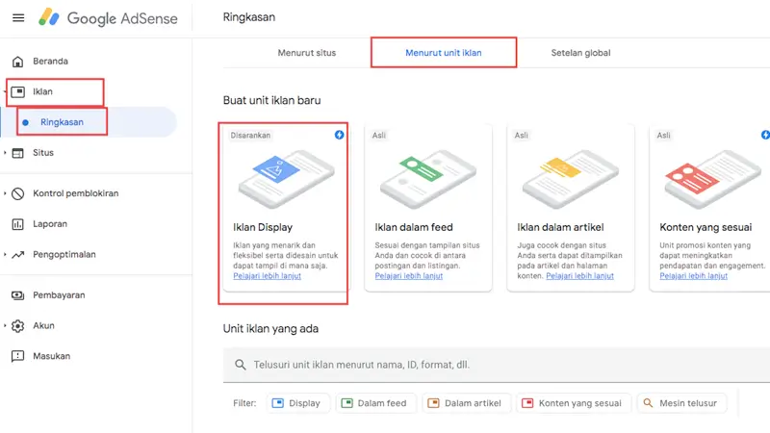Expand the Akun section arrow
This screenshot has height=433, width=770.
pyautogui.click(x=5, y=325)
